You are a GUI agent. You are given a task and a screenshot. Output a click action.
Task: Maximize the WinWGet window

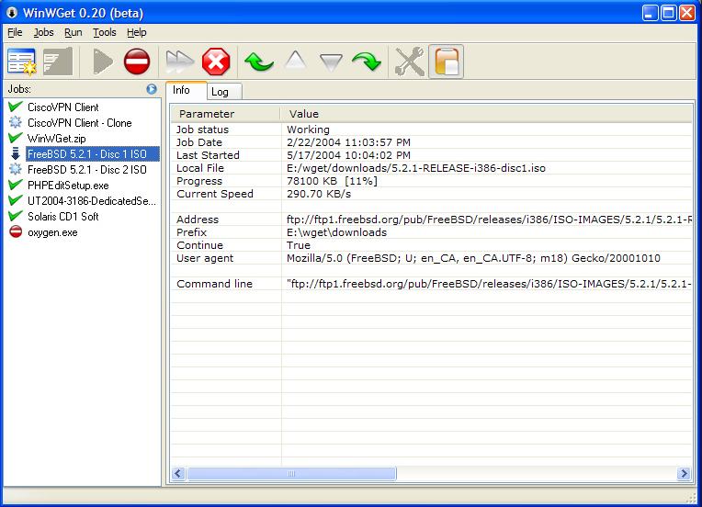[x=668, y=13]
